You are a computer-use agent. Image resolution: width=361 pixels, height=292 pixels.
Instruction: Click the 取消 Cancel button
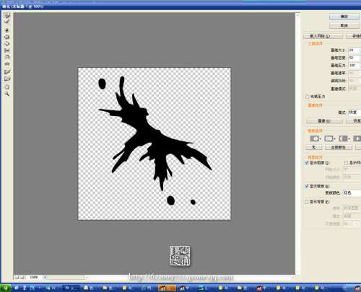[x=344, y=25]
